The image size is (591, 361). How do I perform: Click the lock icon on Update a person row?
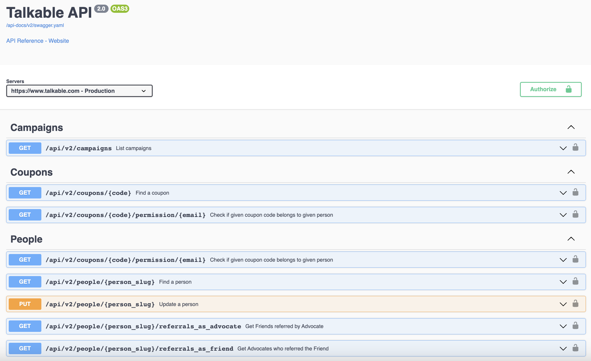(x=575, y=304)
